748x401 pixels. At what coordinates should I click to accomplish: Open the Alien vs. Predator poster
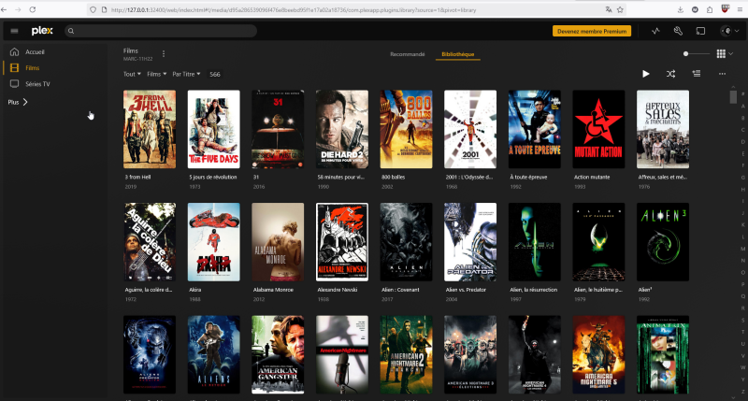(x=470, y=242)
